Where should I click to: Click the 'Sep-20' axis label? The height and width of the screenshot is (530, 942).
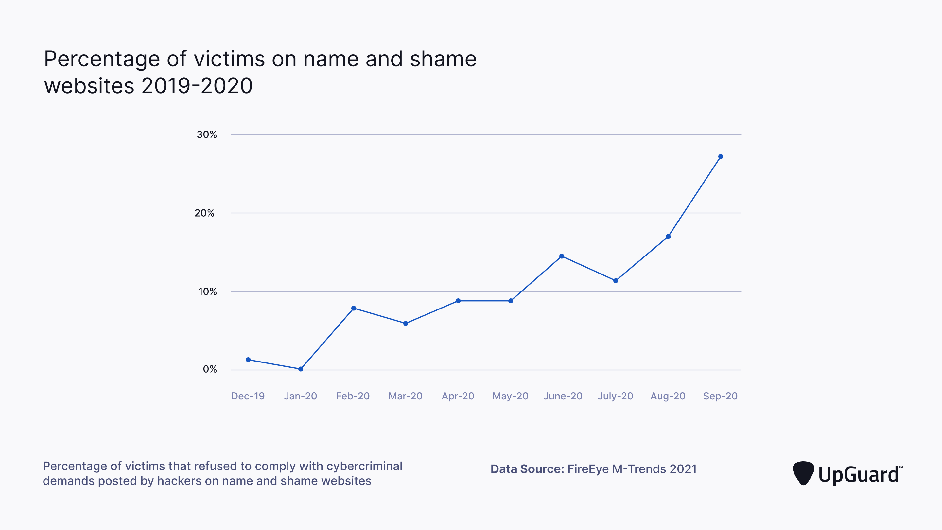[720, 396]
